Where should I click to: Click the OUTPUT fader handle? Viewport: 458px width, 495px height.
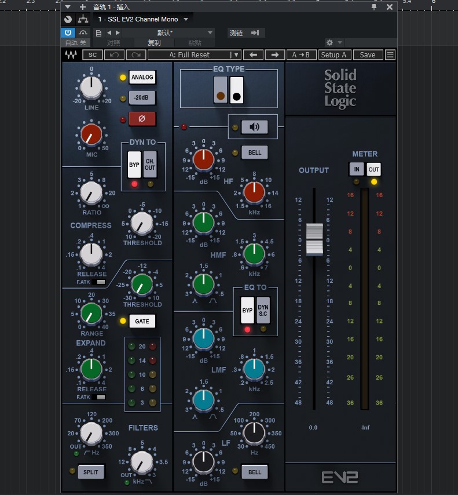(x=314, y=239)
